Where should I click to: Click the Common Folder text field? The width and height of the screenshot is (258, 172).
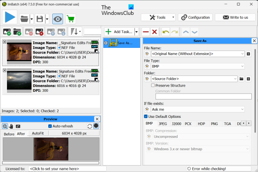[203, 96]
